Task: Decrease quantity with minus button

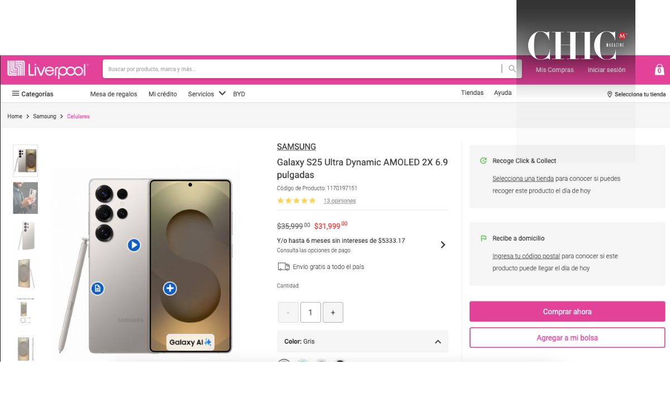Action: [x=288, y=313]
